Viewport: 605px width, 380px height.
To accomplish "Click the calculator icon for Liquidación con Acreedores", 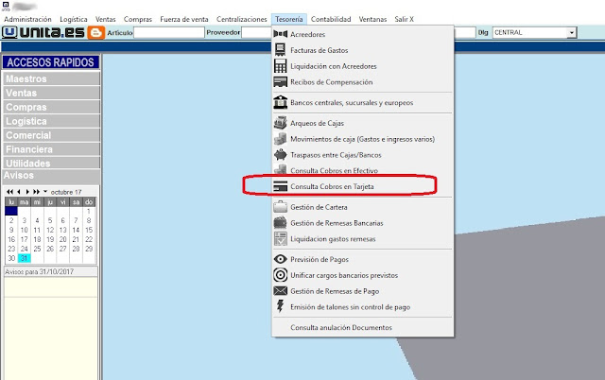I will tap(280, 67).
